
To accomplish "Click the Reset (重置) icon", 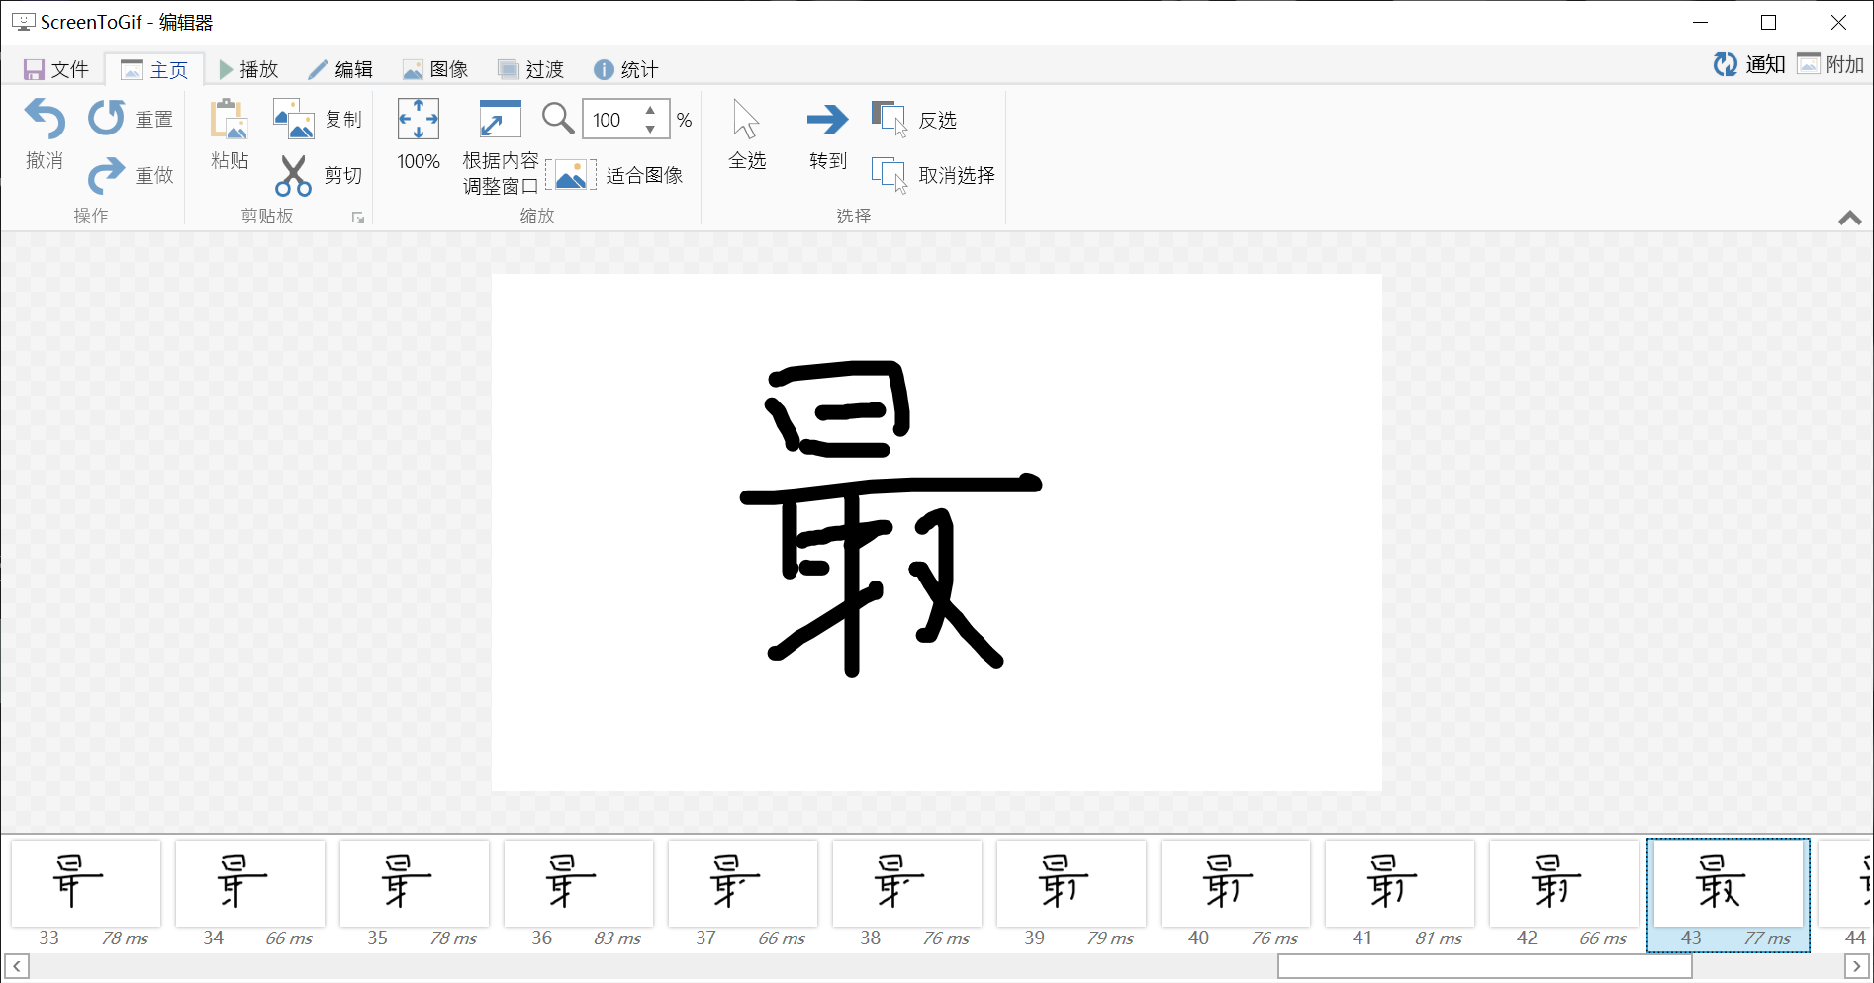I will [106, 118].
